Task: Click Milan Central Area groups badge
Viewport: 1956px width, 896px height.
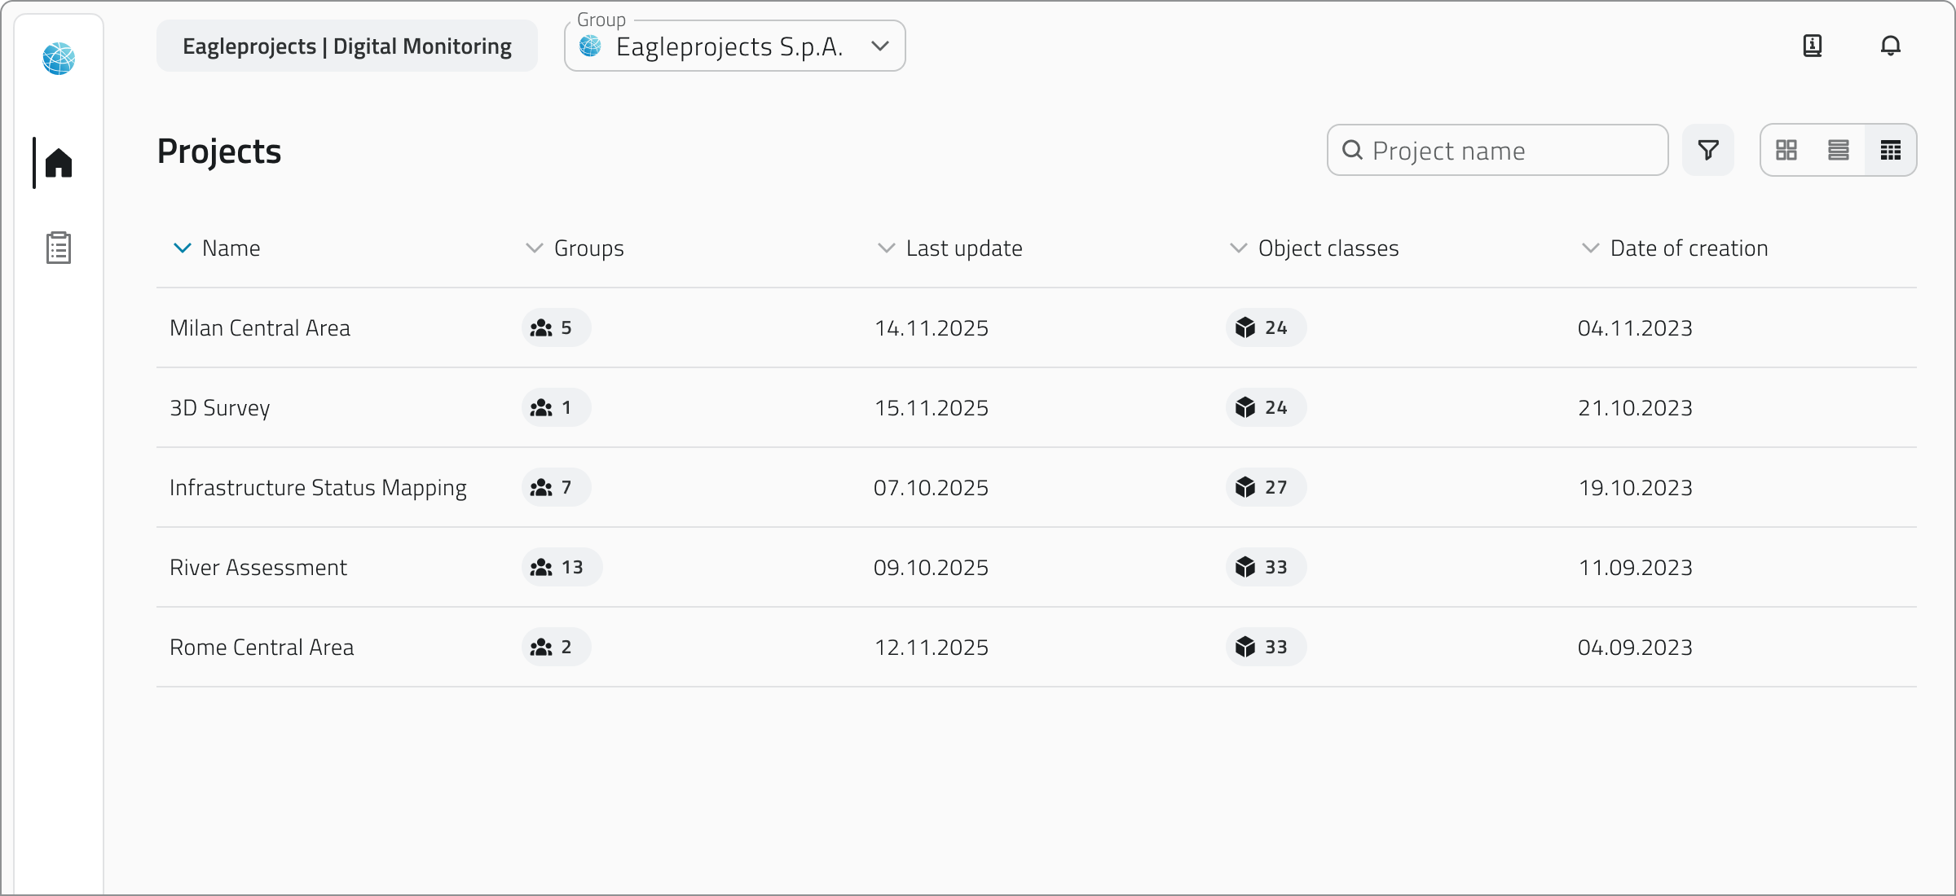Action: 556,327
